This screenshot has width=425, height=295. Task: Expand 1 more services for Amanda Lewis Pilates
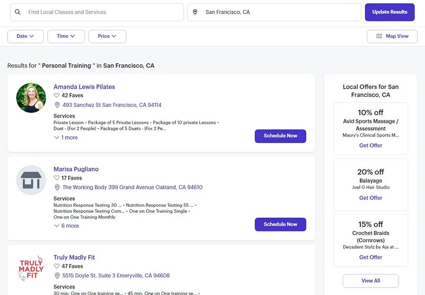[66, 138]
